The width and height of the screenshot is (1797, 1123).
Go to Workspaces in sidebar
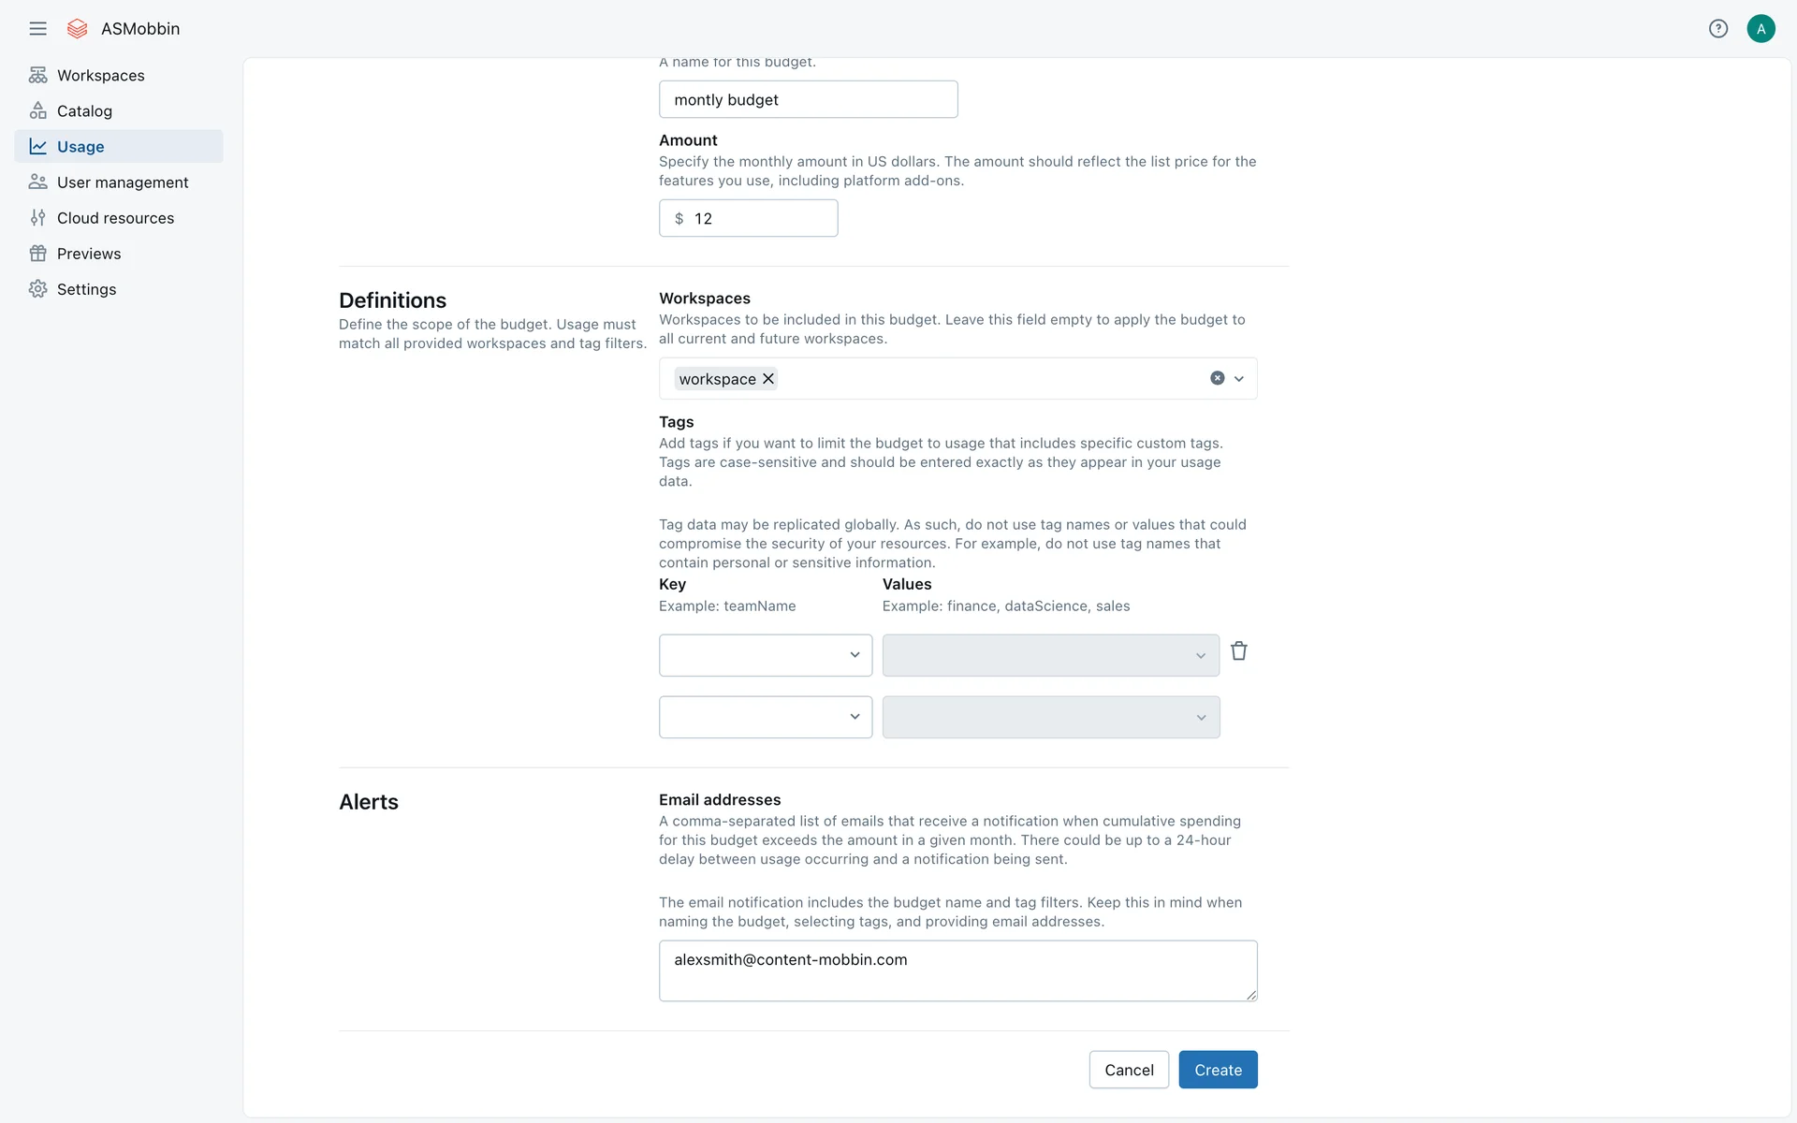(100, 76)
